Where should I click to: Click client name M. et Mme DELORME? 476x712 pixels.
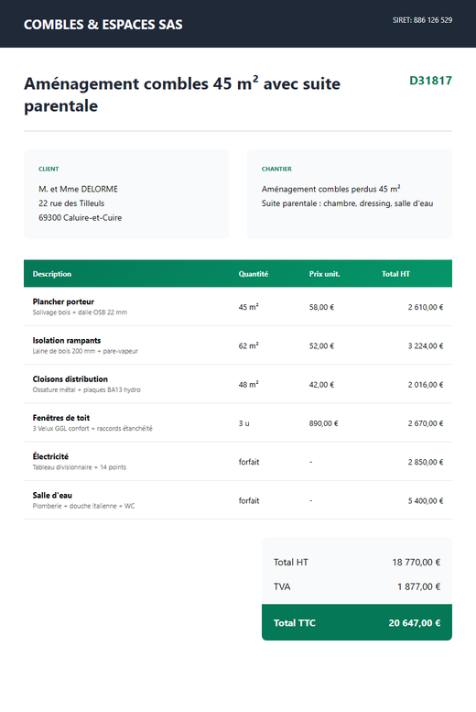click(78, 189)
